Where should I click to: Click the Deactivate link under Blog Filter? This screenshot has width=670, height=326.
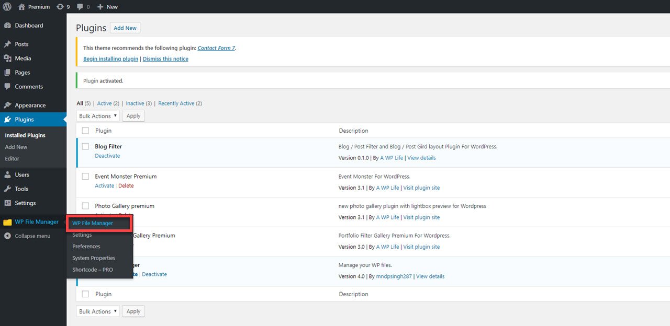(107, 156)
